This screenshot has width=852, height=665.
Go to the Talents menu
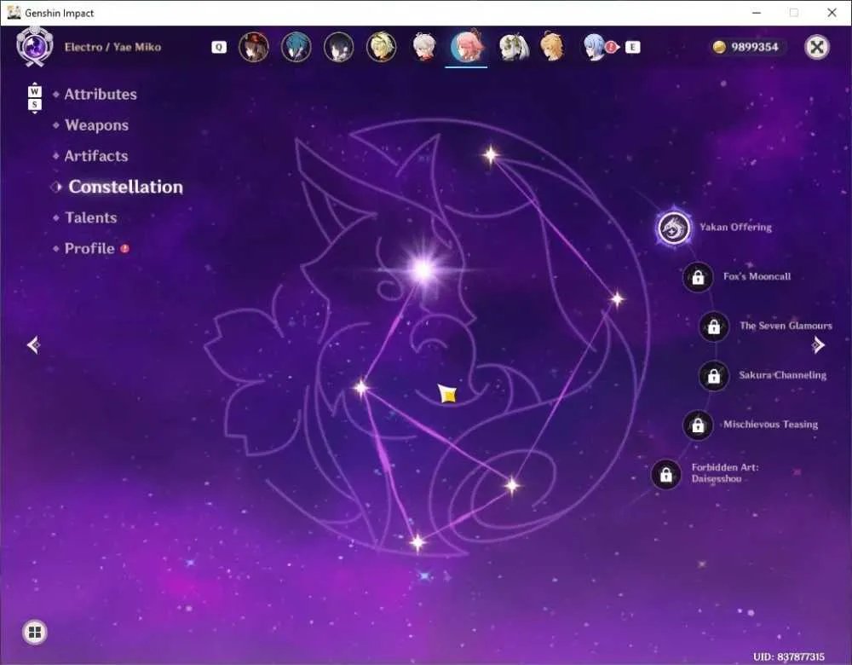(91, 217)
